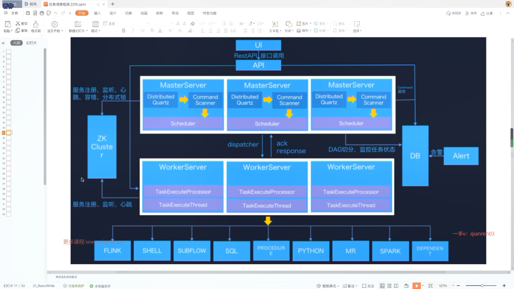This screenshot has width=514, height=289.
Task: Open the 动画 (Animation) ribbon tab
Action: click(144, 13)
